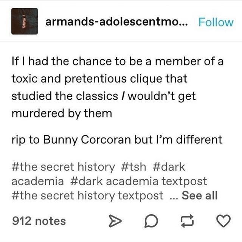Click the 'rip to Bunny Corcoran' line
Viewport: 242px width, 242px height.
117,140
